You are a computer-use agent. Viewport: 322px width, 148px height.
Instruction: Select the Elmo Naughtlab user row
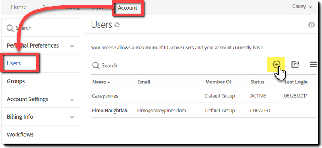click(x=204, y=111)
